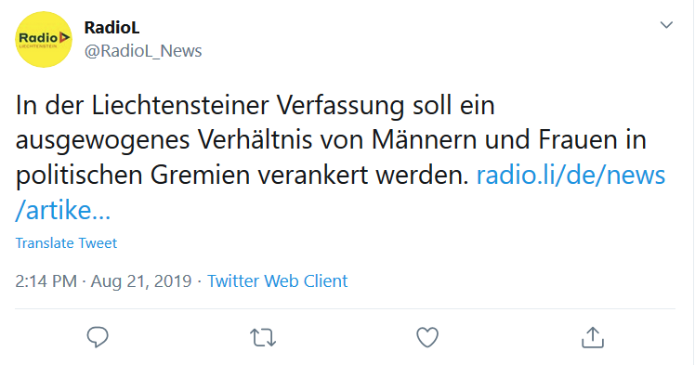Retweet this post using the arrows icon

point(263,337)
